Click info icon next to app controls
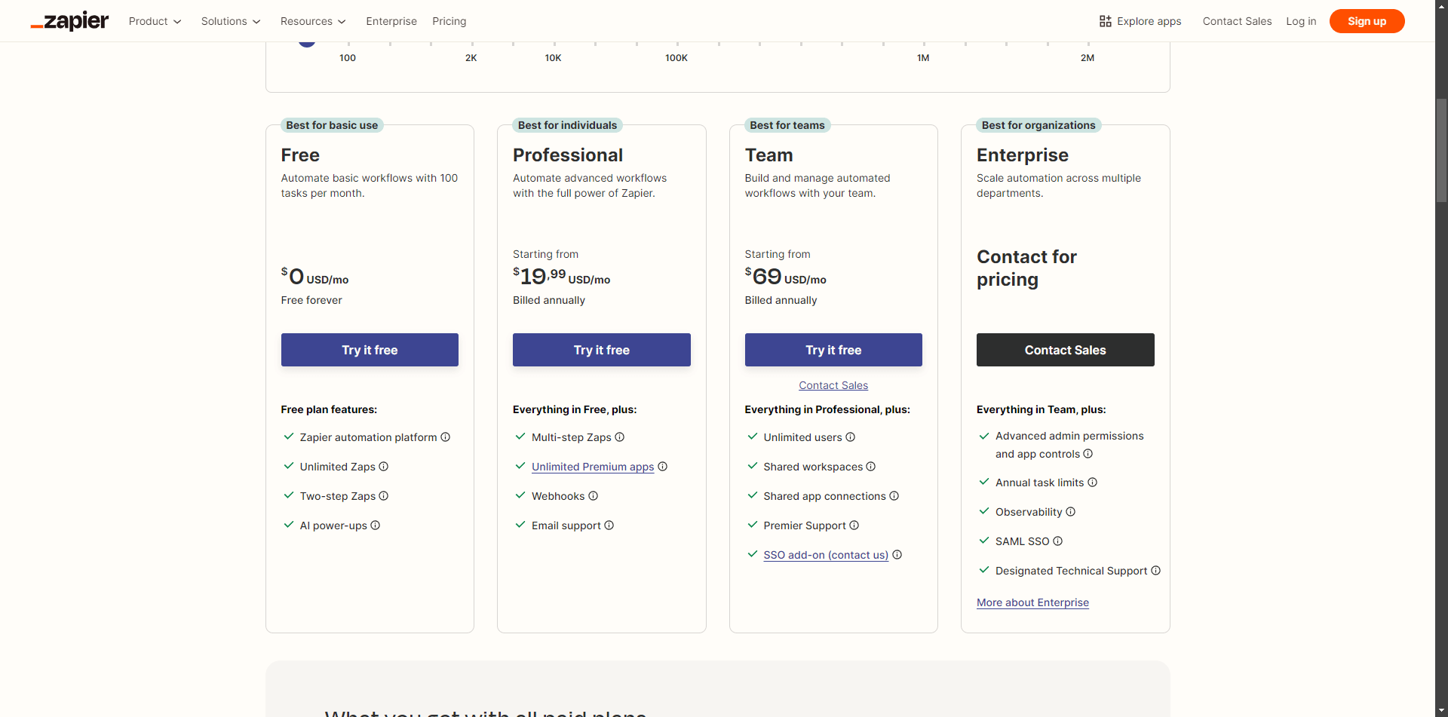The width and height of the screenshot is (1448, 717). [1088, 454]
